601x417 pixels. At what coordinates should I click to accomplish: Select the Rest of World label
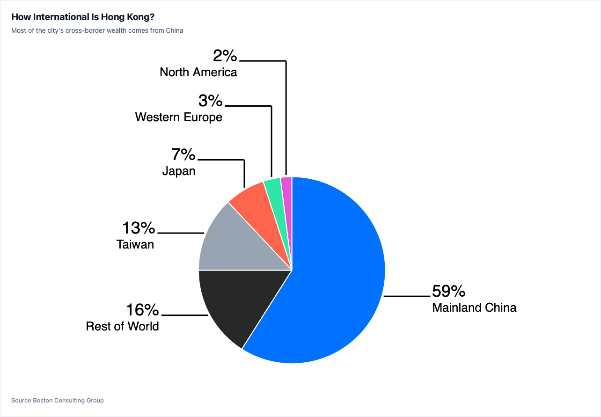pos(122,326)
